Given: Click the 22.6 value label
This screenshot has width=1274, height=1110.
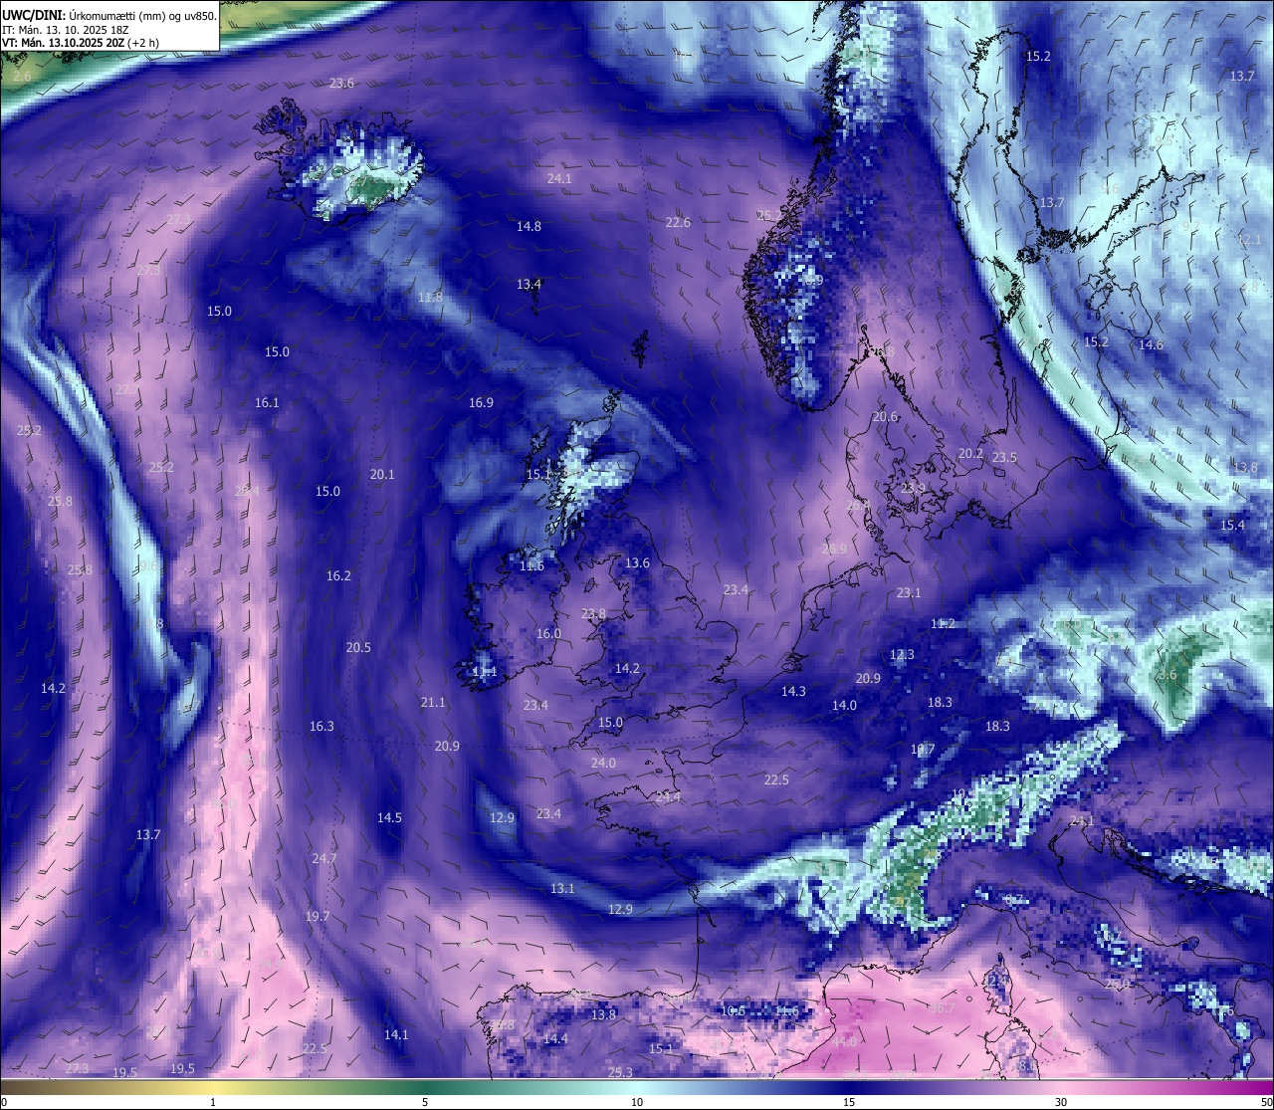Looking at the screenshot, I should pos(678,223).
